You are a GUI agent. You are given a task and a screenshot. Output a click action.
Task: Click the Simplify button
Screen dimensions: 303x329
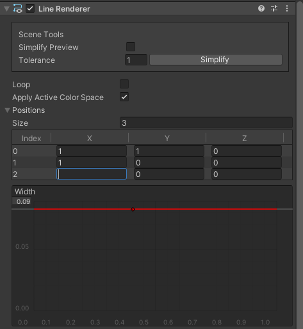(216, 60)
